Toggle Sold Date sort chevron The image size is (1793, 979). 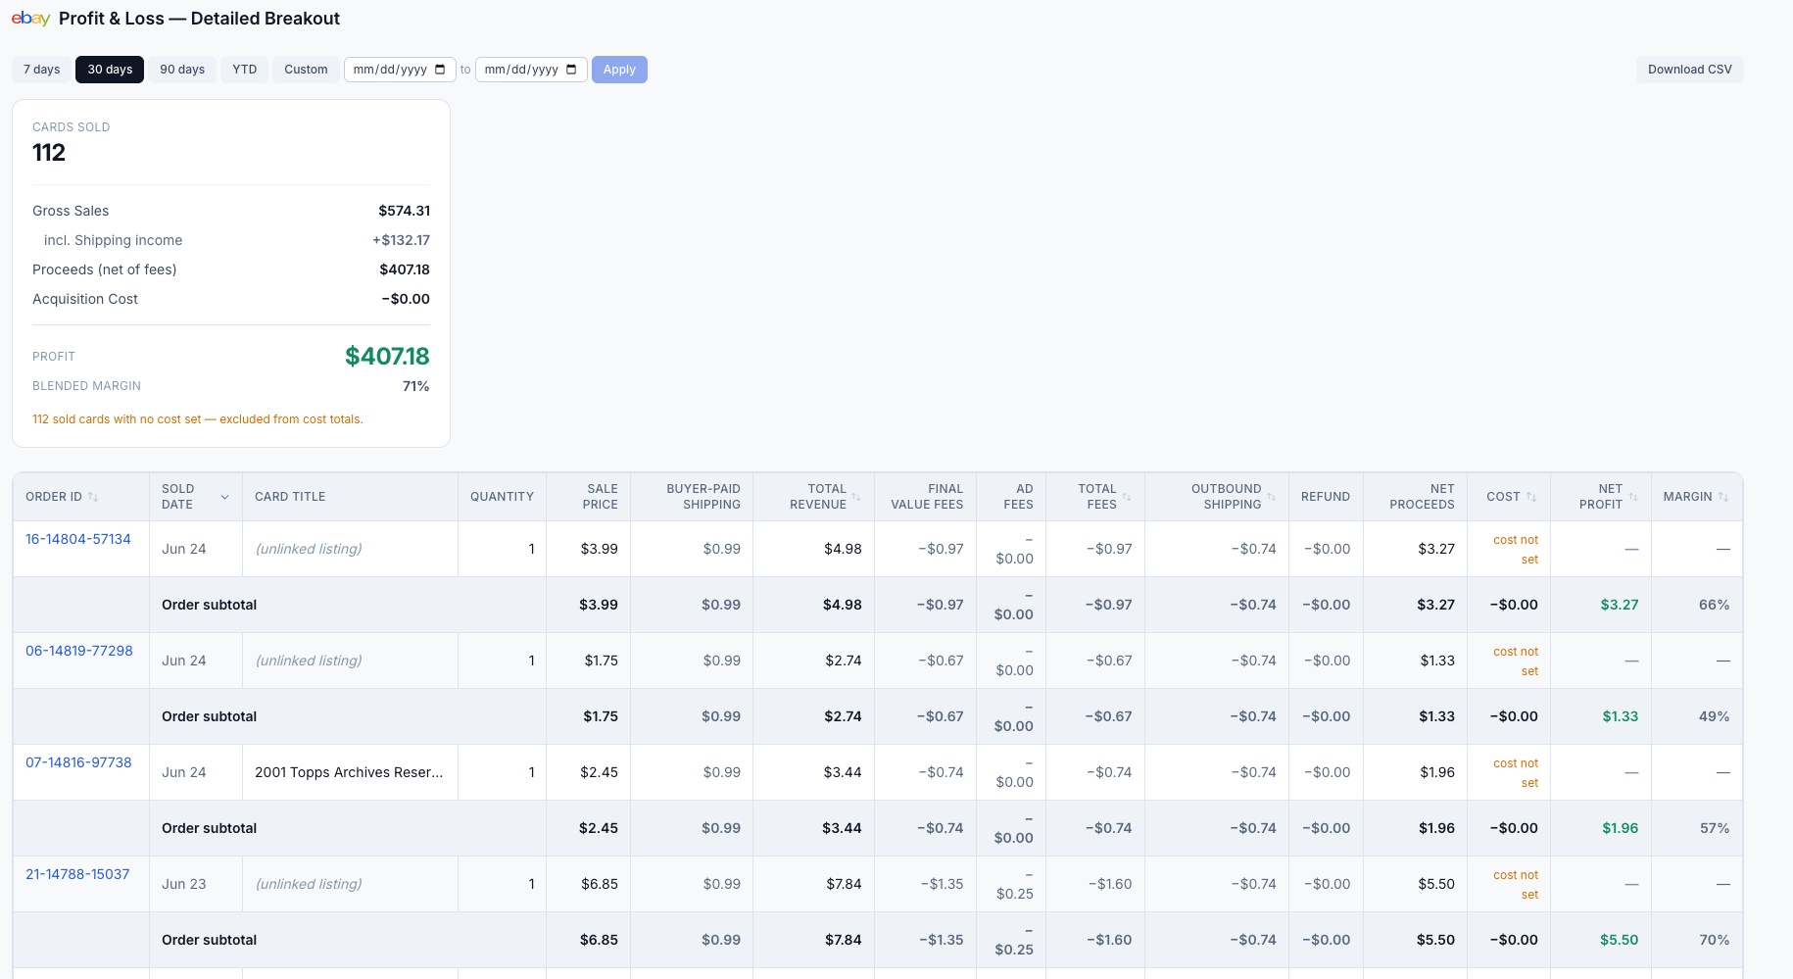(x=224, y=497)
